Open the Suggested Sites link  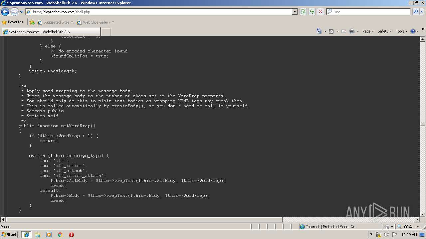click(x=55, y=22)
